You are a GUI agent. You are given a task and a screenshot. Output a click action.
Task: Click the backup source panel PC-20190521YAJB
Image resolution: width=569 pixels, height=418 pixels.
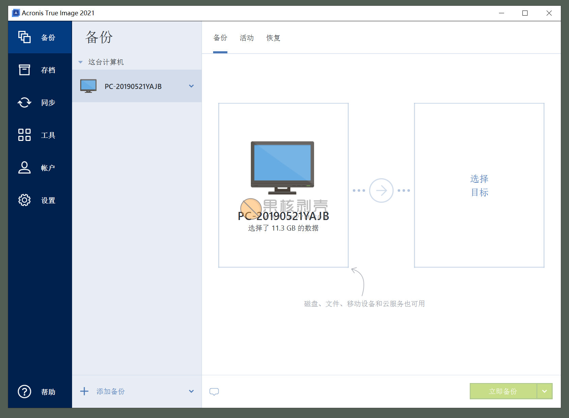pyautogui.click(x=283, y=185)
